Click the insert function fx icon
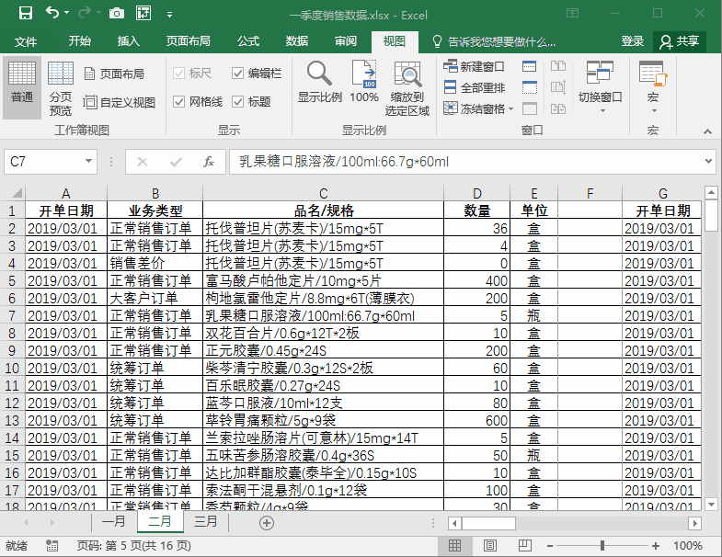This screenshot has width=722, height=557. pyautogui.click(x=209, y=162)
